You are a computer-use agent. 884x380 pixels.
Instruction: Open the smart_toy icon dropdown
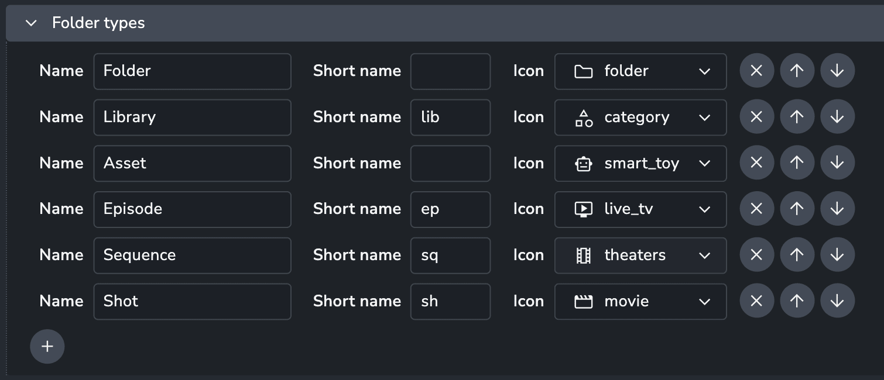tap(640, 163)
